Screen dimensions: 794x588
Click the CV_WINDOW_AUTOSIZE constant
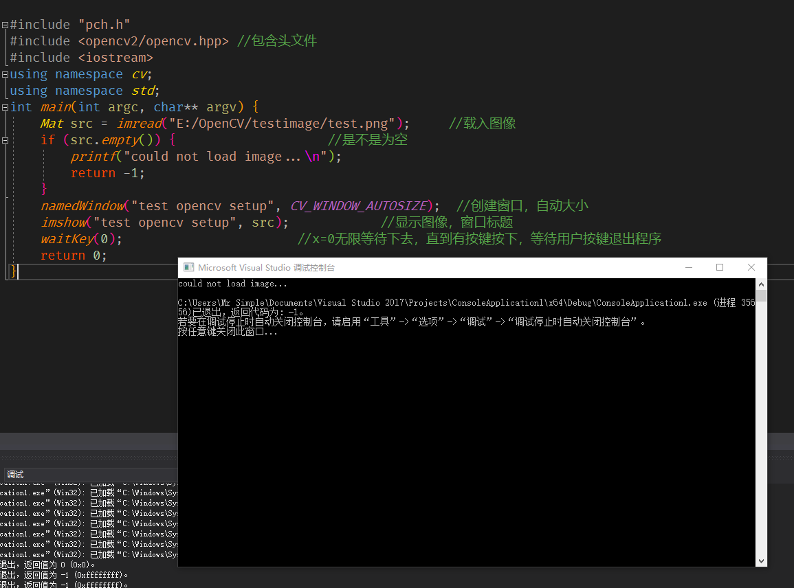(x=359, y=206)
